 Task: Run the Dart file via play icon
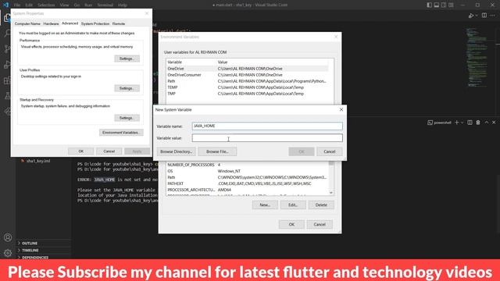(x=470, y=16)
